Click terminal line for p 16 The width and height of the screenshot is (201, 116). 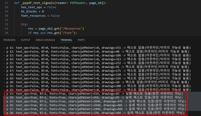pos(96,67)
